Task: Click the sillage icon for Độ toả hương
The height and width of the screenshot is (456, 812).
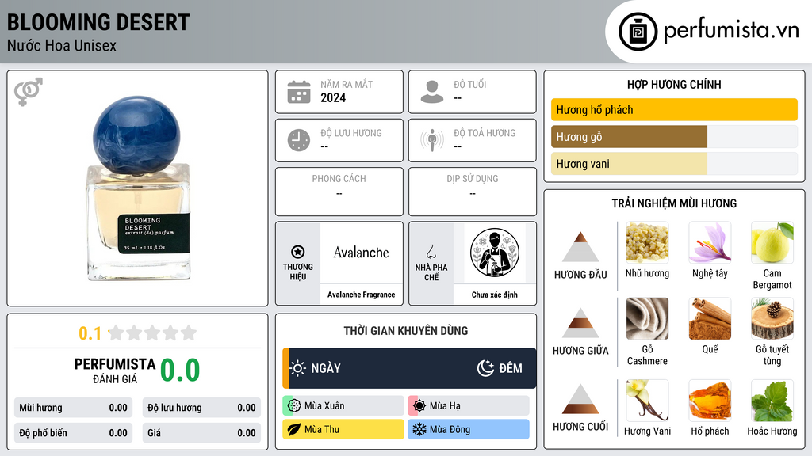Action: [x=432, y=140]
